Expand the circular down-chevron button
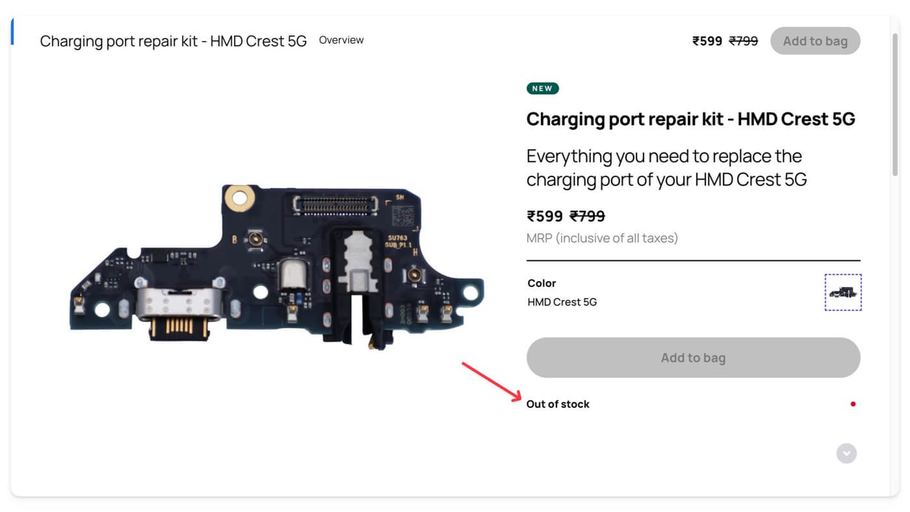Viewport: 910px width, 512px height. pyautogui.click(x=846, y=453)
